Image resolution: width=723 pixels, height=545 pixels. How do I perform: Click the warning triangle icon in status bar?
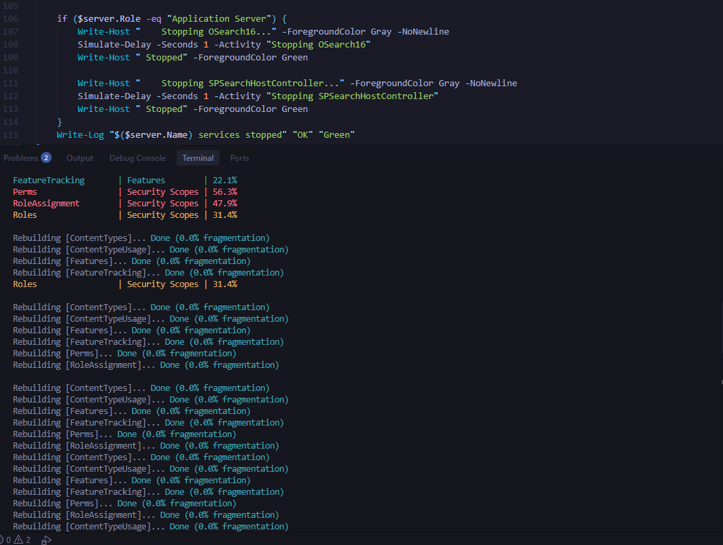coord(18,540)
